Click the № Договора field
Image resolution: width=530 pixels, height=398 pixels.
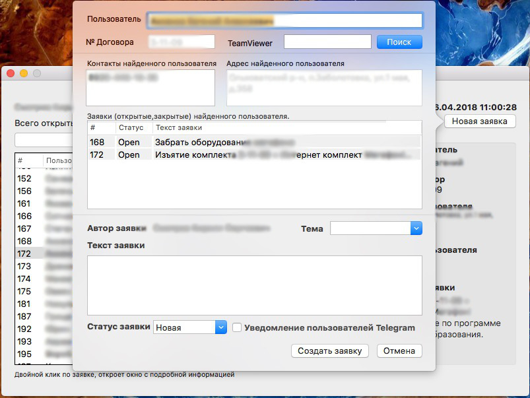click(182, 41)
